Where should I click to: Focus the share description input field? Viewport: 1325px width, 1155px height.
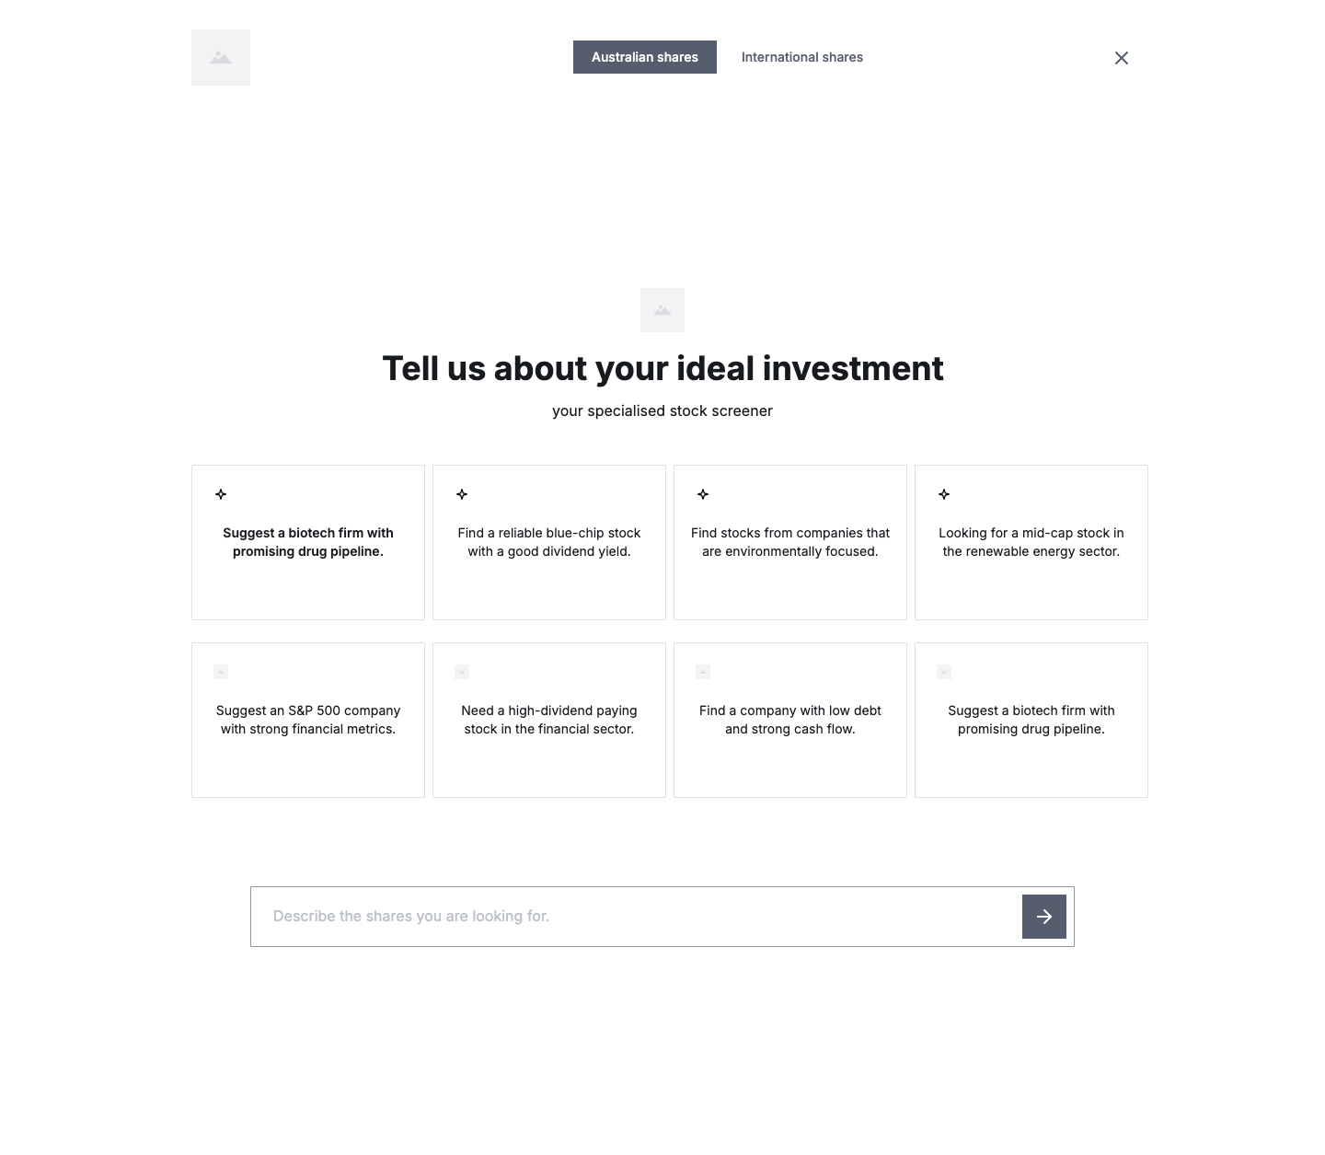pyautogui.click(x=635, y=917)
